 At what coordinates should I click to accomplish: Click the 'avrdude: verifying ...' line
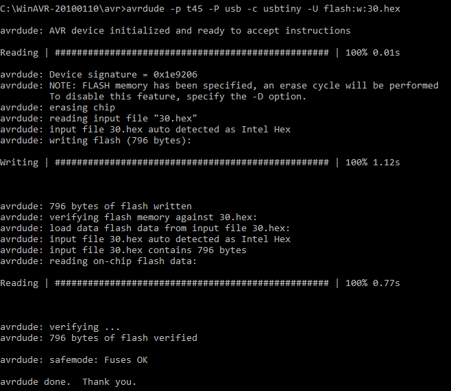click(60, 327)
